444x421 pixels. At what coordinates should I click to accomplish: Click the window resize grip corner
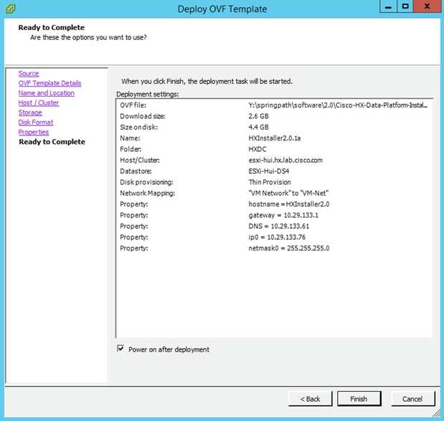point(436,413)
